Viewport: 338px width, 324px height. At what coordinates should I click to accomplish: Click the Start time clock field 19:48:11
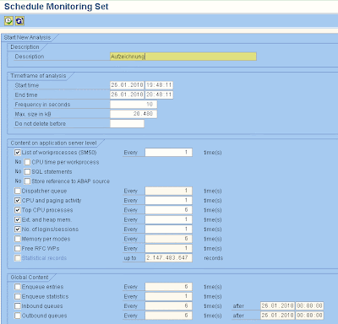point(159,85)
